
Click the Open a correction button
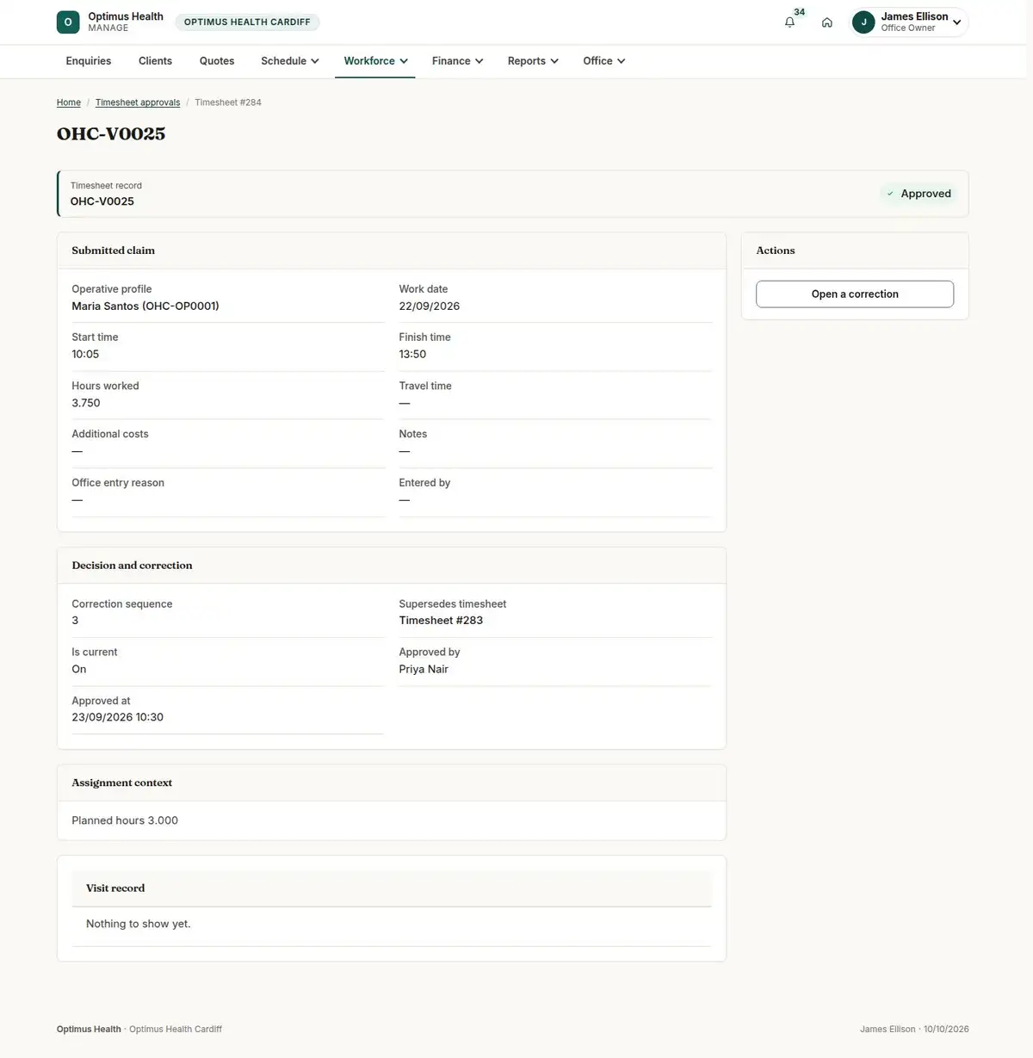pos(855,294)
